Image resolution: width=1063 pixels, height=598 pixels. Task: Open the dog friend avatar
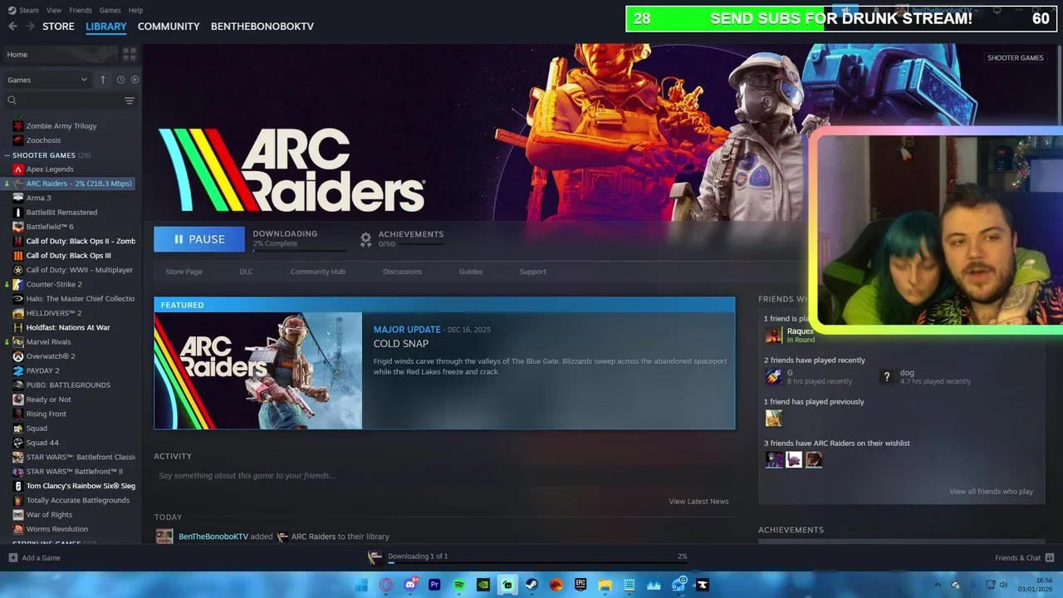tap(887, 376)
